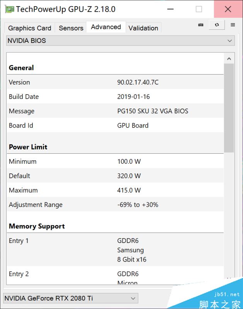This screenshot has height=309, width=243.
Task: Click the Version label
Action: [x=19, y=82]
